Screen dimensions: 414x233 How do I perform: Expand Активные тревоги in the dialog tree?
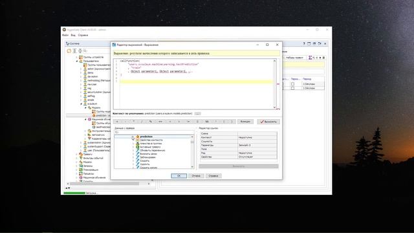pyautogui.click(x=133, y=147)
